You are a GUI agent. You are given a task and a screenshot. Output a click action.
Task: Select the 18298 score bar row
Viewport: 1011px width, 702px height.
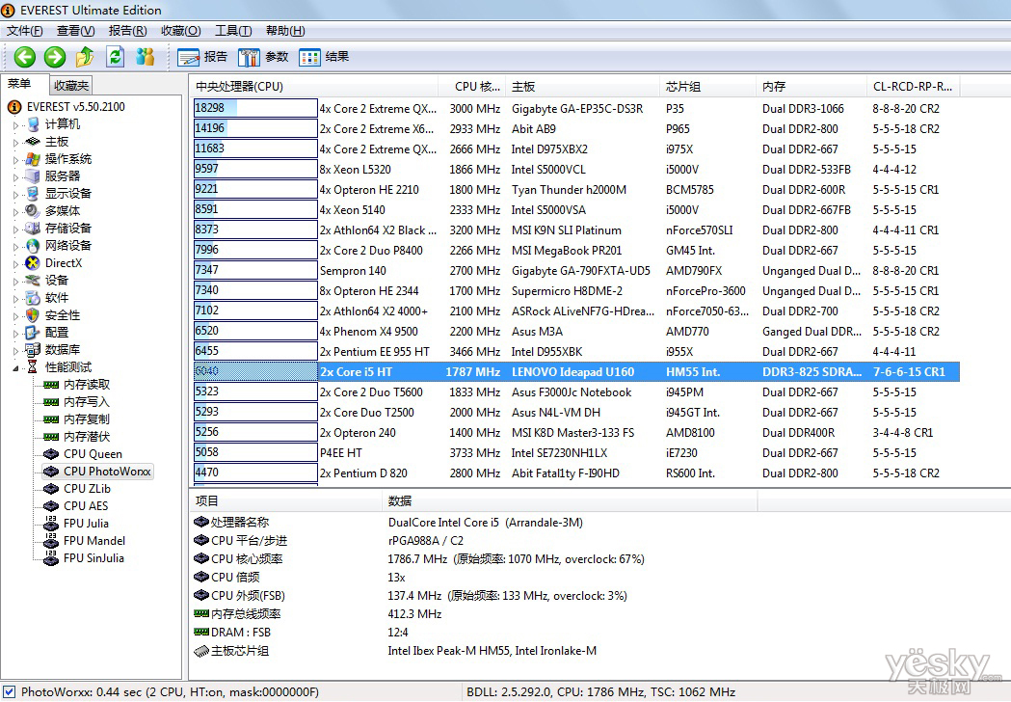255,108
